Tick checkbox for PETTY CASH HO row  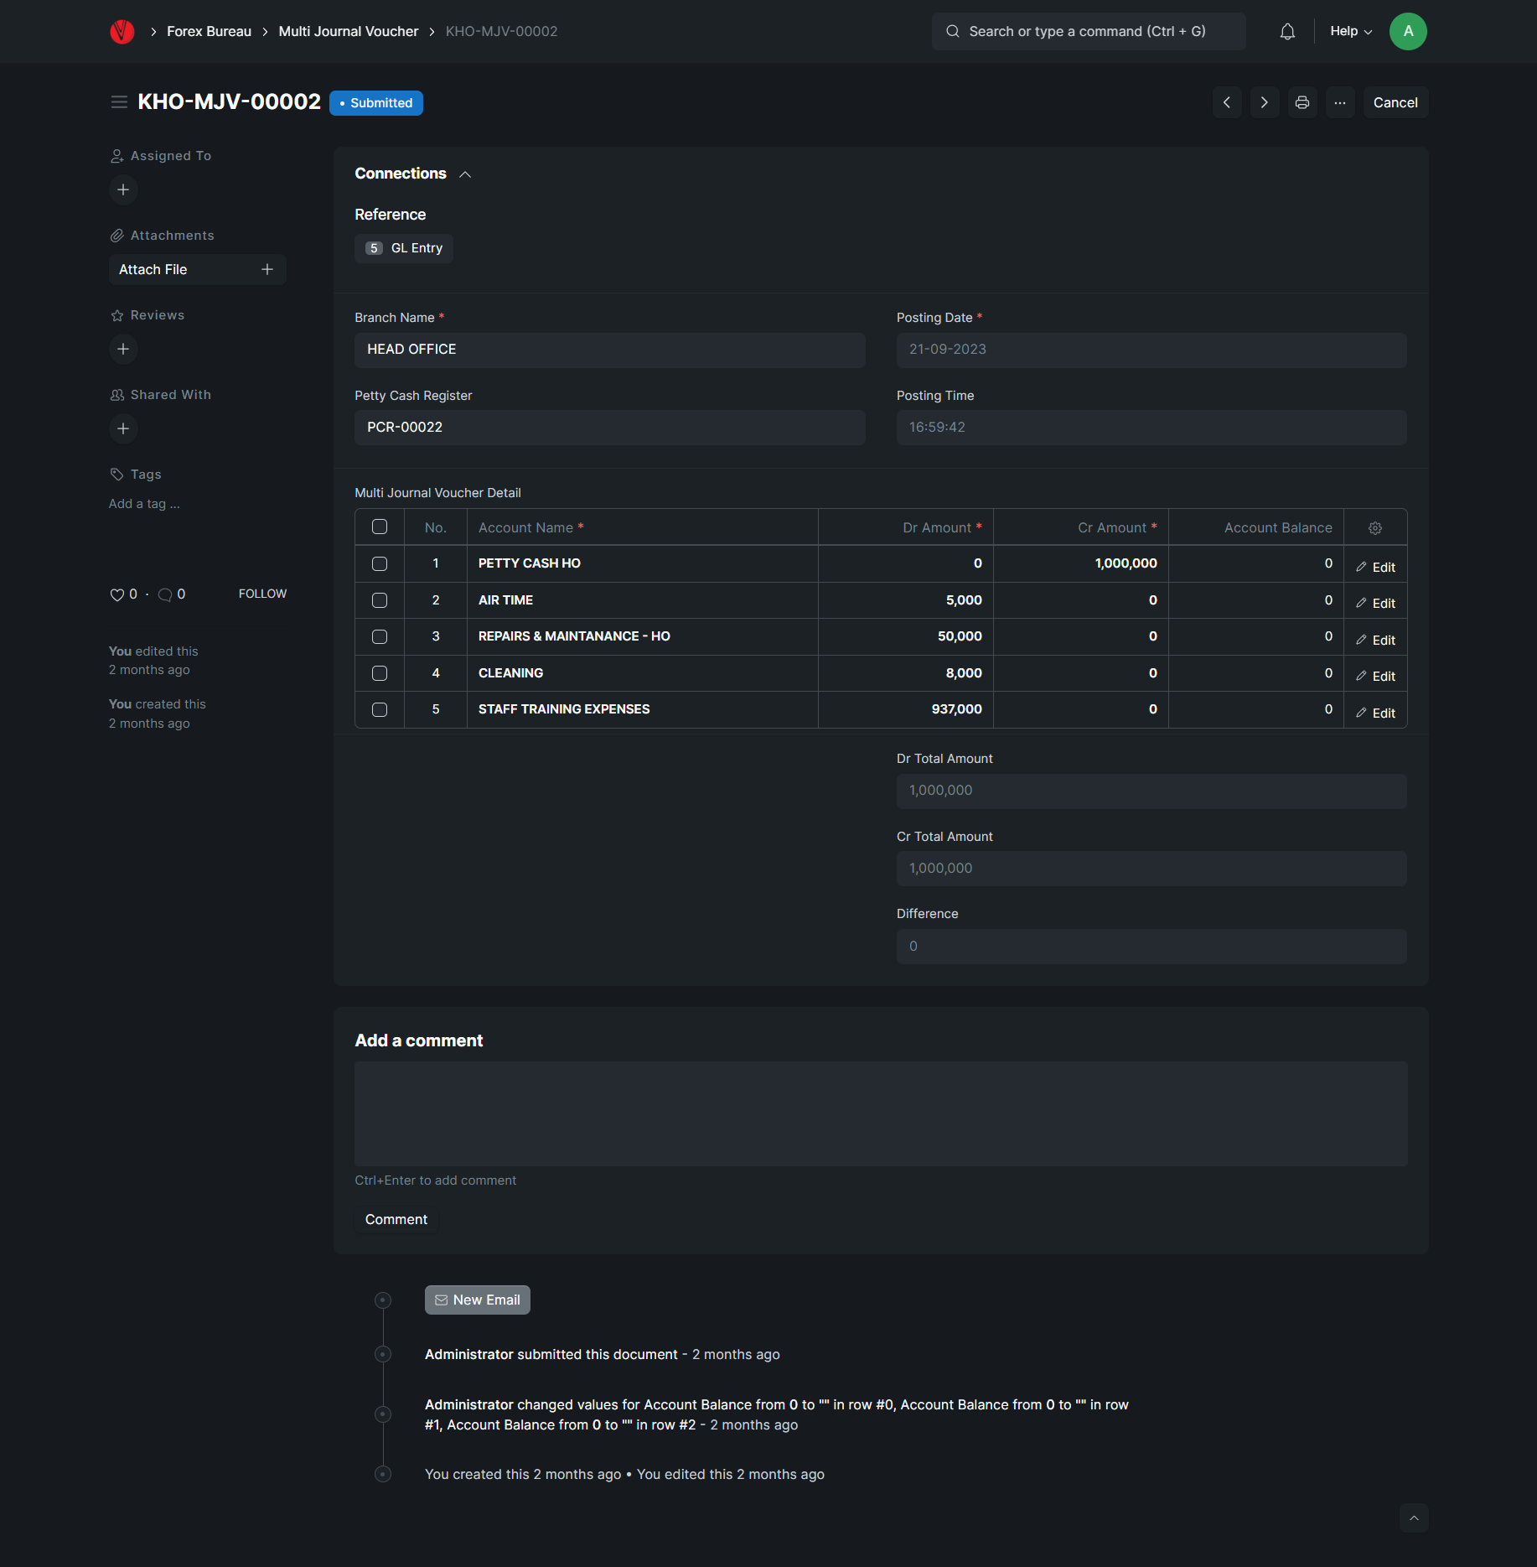[380, 563]
